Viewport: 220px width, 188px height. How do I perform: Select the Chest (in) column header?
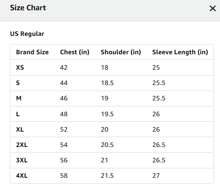pyautogui.click(x=75, y=52)
